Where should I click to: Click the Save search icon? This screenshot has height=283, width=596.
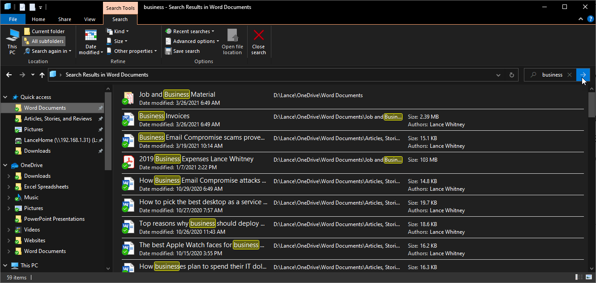pos(168,51)
